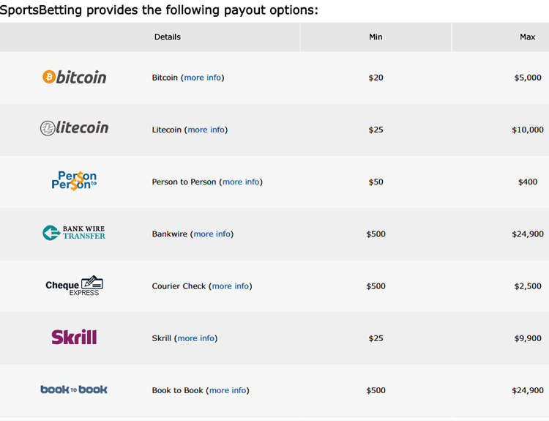
Task: Open Courier Check more info link
Action: [231, 286]
